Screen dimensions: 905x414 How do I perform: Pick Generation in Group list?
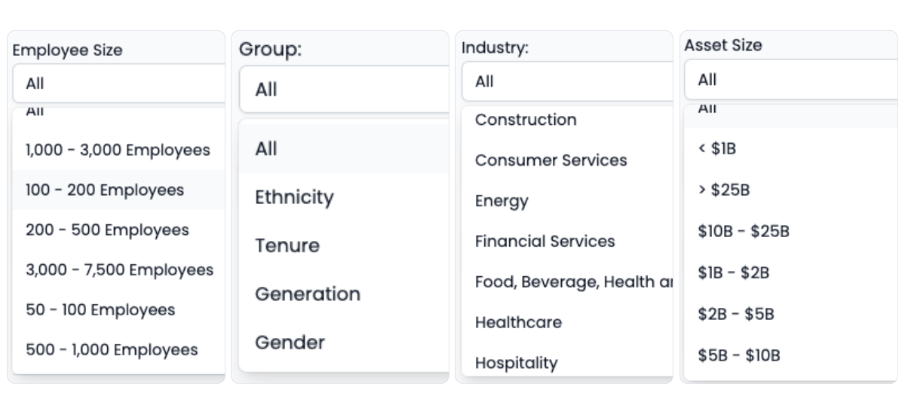(x=308, y=294)
